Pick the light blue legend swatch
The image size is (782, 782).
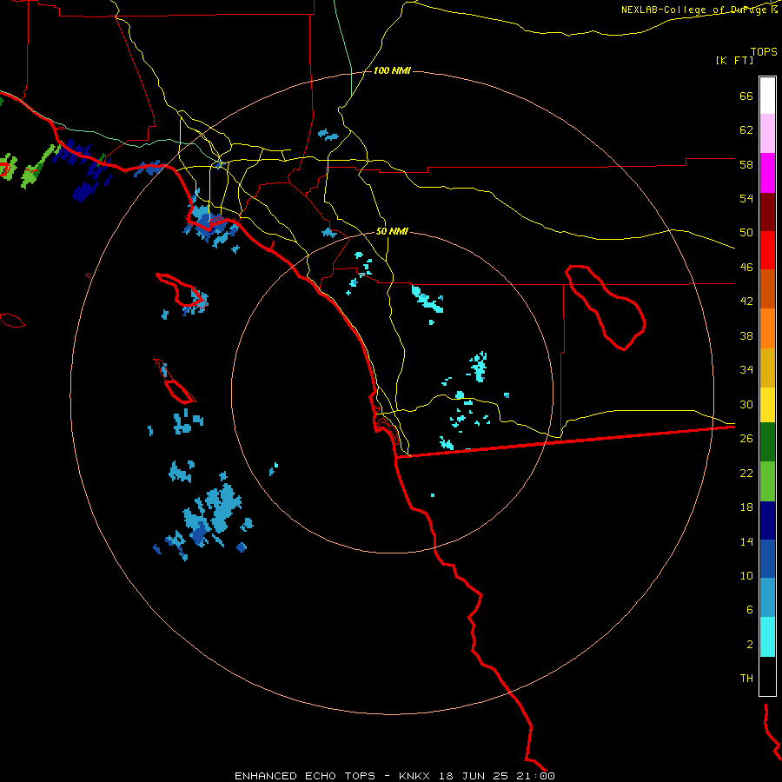(x=767, y=597)
